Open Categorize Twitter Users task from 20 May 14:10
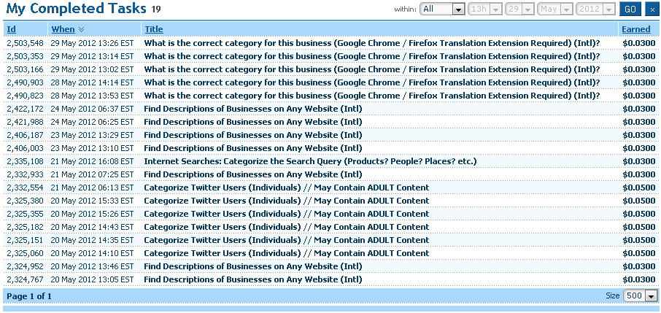 point(287,253)
